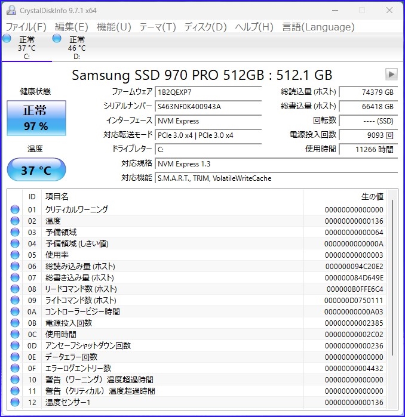Click the features field S.M.A.R.T., TRIM

[x=276, y=178]
